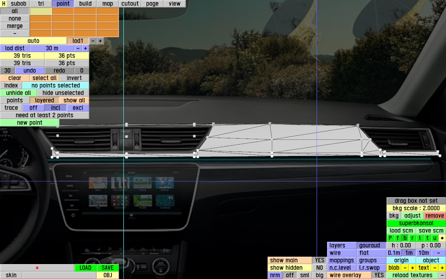Open the view tab
The height and width of the screenshot is (279, 446).
[x=175, y=4]
